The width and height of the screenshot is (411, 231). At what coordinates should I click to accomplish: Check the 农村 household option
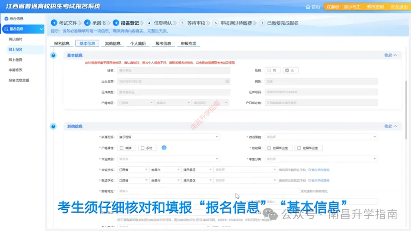tap(143, 148)
